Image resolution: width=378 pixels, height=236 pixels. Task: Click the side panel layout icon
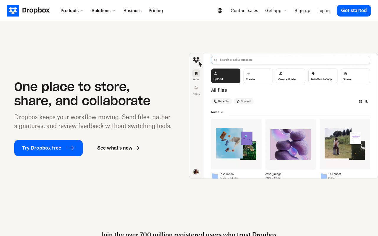367,101
